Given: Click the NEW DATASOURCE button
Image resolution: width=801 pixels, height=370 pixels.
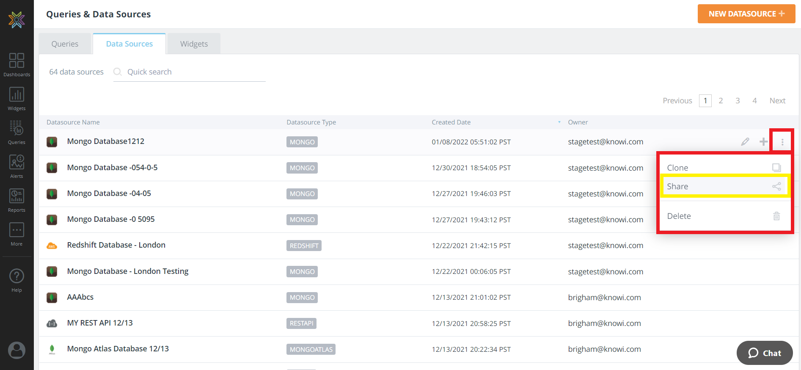Looking at the screenshot, I should [746, 14].
